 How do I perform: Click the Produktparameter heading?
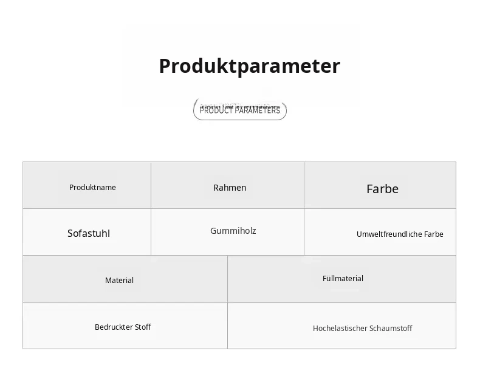click(250, 66)
